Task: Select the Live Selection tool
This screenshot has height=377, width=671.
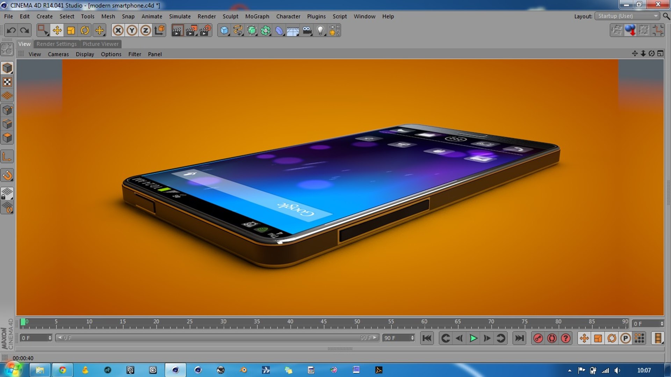Action: pos(43,30)
